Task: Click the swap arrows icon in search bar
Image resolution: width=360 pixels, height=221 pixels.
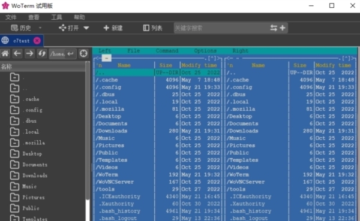Action: pos(274,28)
